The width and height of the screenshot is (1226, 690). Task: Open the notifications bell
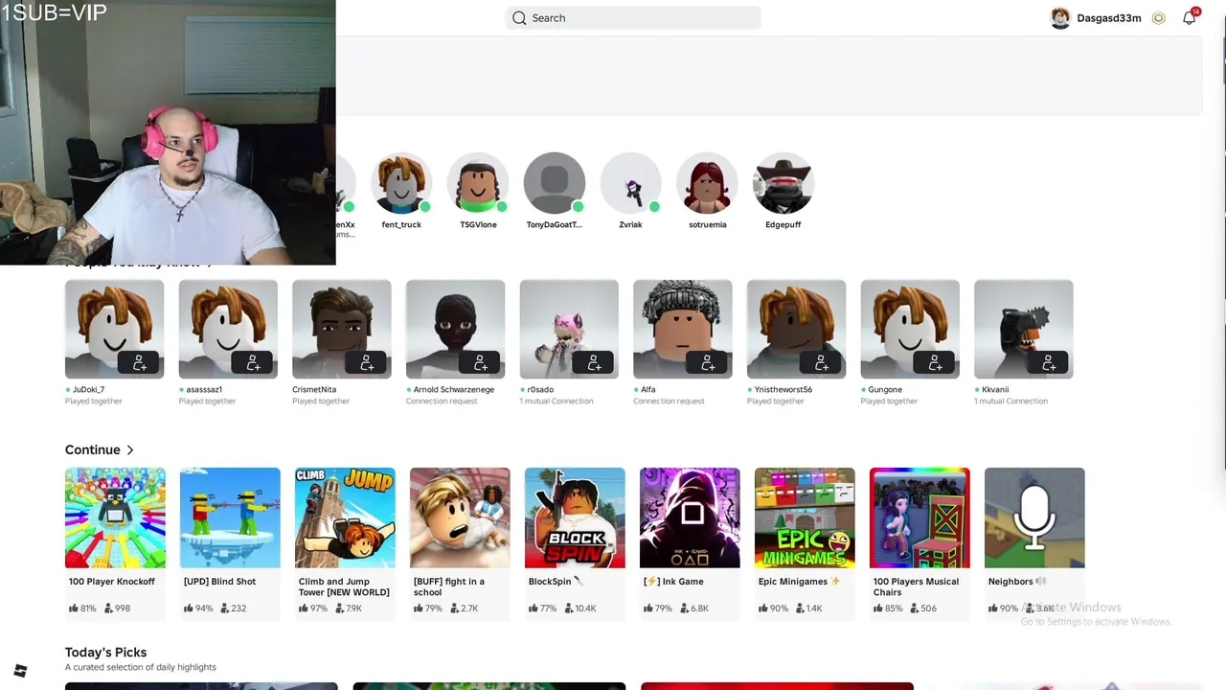(1190, 18)
